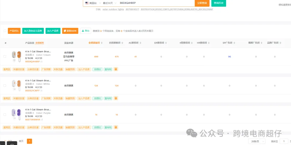
Task: Click the calculator icon in the B0DXQ4HB5P row
Action: tap(116, 69)
